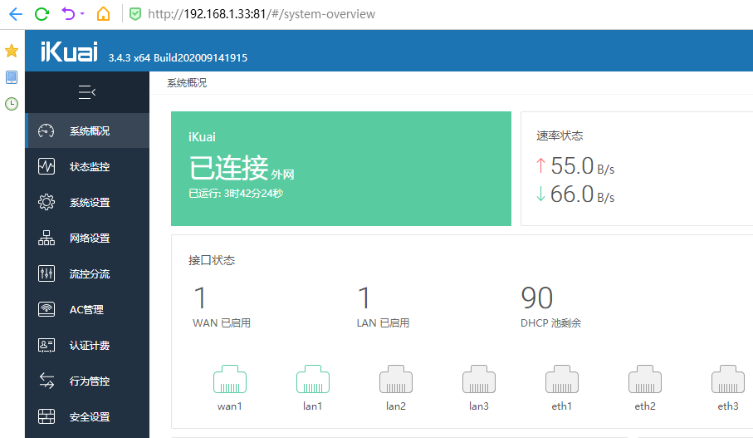Click the green security shield icon
Screen dimensions: 753x438
click(x=135, y=14)
